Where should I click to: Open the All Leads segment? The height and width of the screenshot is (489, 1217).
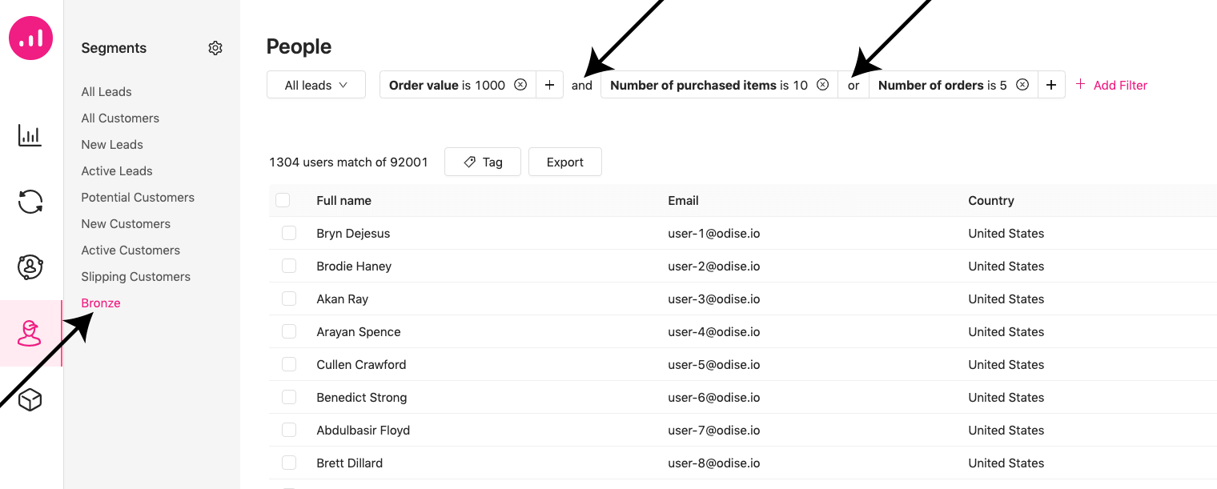click(x=106, y=91)
